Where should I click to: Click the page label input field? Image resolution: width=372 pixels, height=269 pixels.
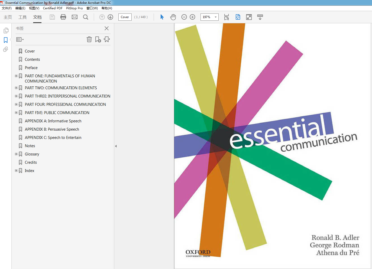(x=125, y=17)
